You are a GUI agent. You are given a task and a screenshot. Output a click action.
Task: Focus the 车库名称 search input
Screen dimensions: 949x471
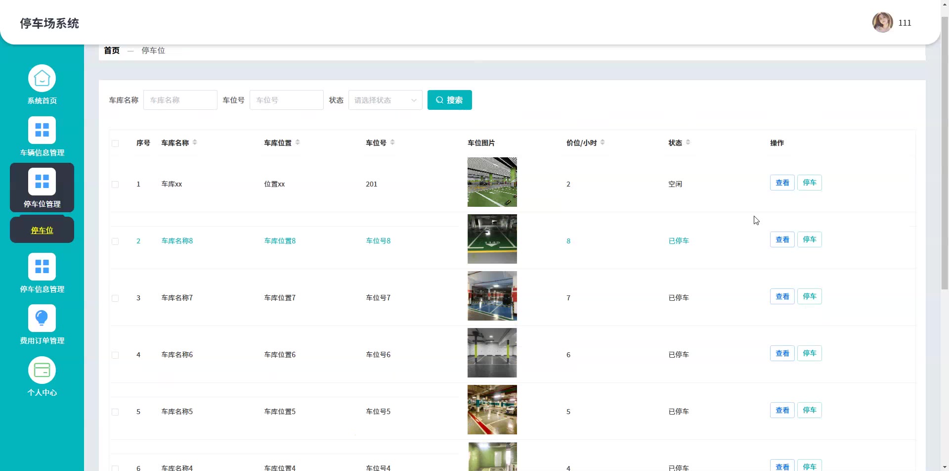point(180,100)
